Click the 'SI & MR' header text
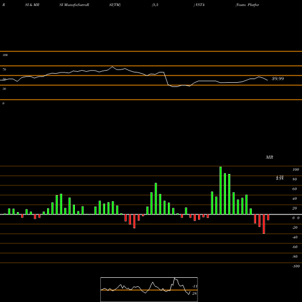 click(32, 5)
